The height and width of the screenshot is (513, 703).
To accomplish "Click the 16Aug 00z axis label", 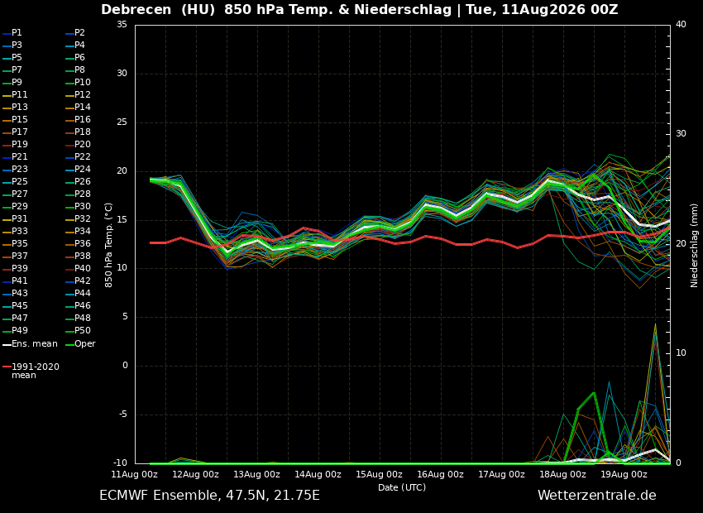I will point(440,474).
